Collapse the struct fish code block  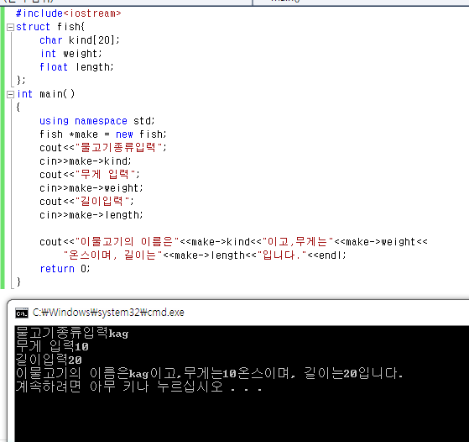coord(10,27)
